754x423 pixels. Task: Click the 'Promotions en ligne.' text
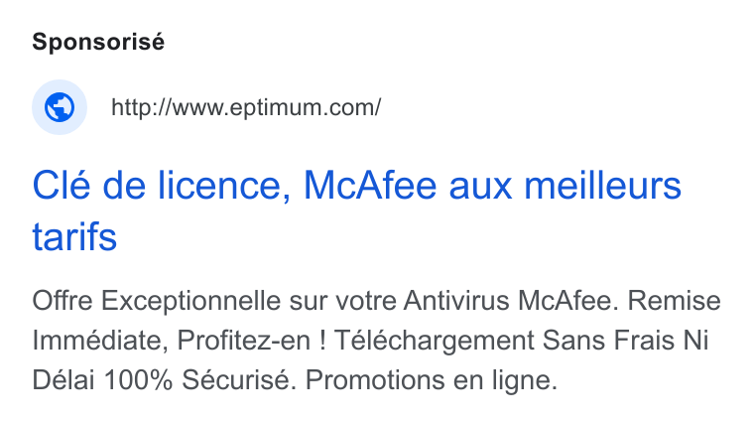tap(432, 380)
